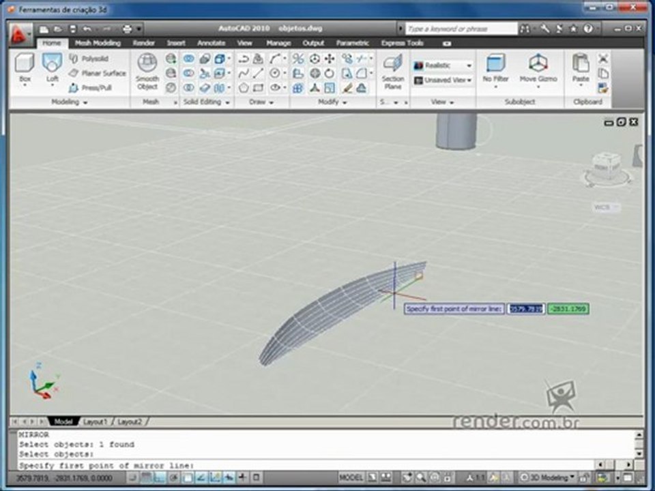The image size is (655, 491).
Task: Toggle the MODEL space status bar button
Action: point(351,477)
